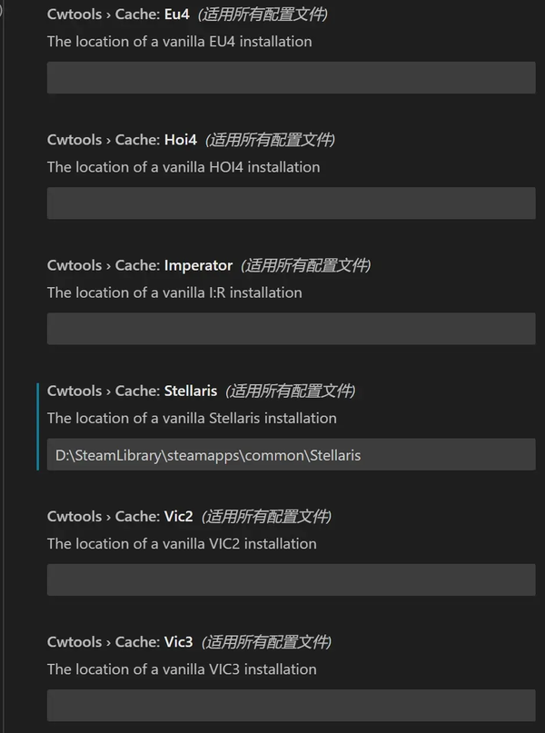The height and width of the screenshot is (733, 545).
Task: Click the HOI4 installation path input field
Action: point(291,203)
